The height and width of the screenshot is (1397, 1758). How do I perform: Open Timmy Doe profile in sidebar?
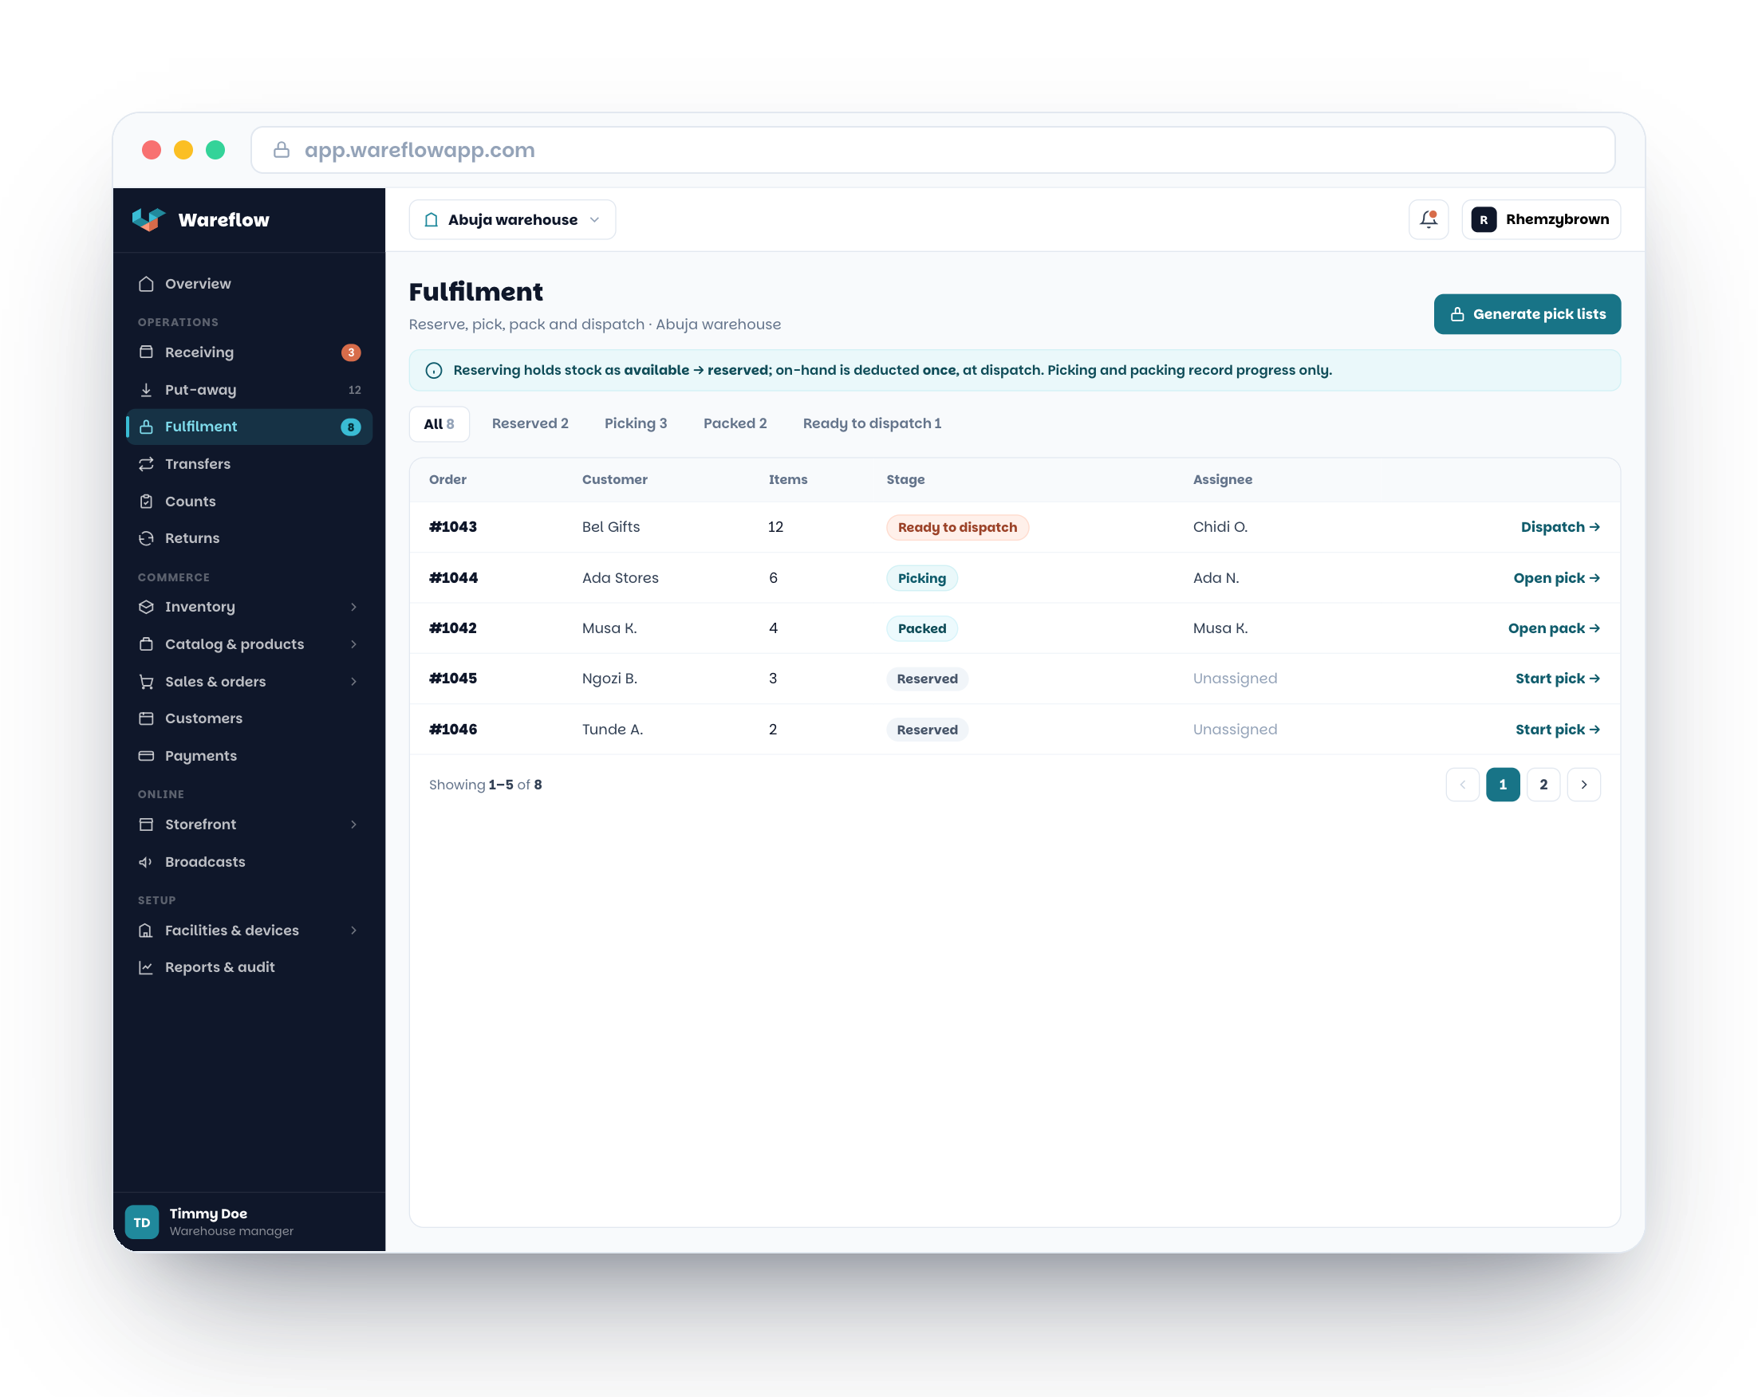pos(249,1222)
